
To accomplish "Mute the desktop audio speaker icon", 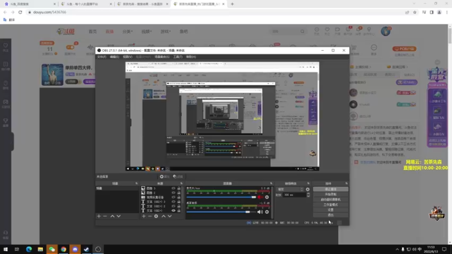I will click(260, 212).
